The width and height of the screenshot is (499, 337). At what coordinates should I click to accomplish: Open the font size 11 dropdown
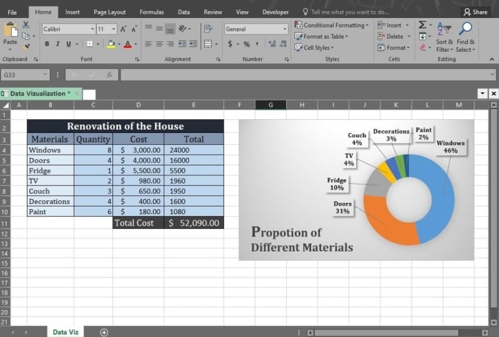114,29
